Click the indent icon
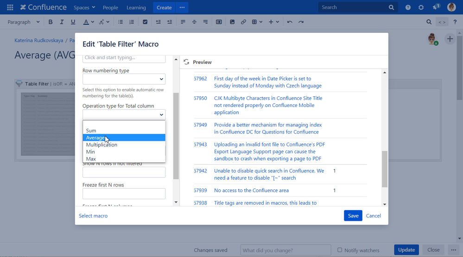 [x=170, y=22]
